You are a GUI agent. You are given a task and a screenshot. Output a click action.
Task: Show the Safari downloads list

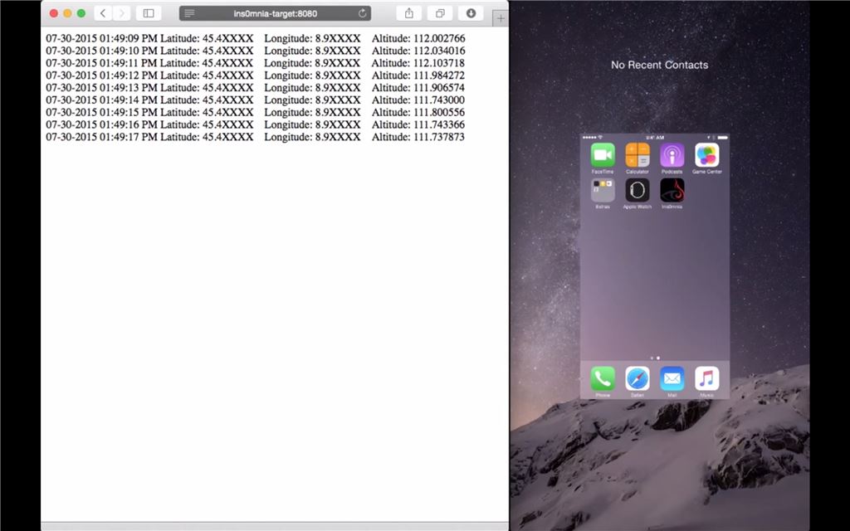point(471,13)
